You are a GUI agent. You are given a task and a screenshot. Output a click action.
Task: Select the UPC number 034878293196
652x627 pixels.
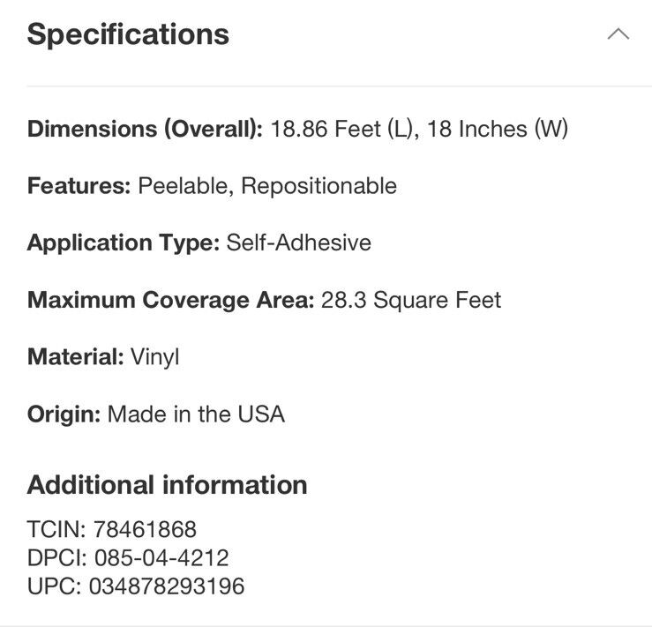(x=167, y=586)
